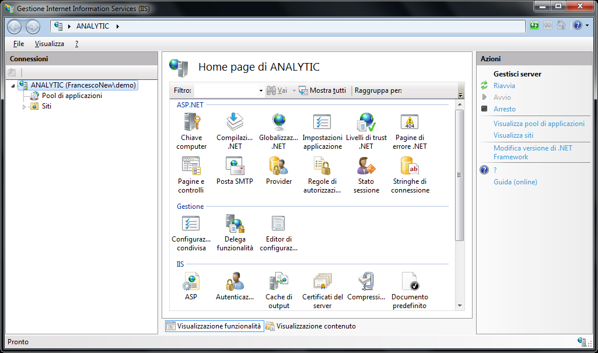The height and width of the screenshot is (353, 598).
Task: Open Certificati del server icon
Action: pos(322,282)
